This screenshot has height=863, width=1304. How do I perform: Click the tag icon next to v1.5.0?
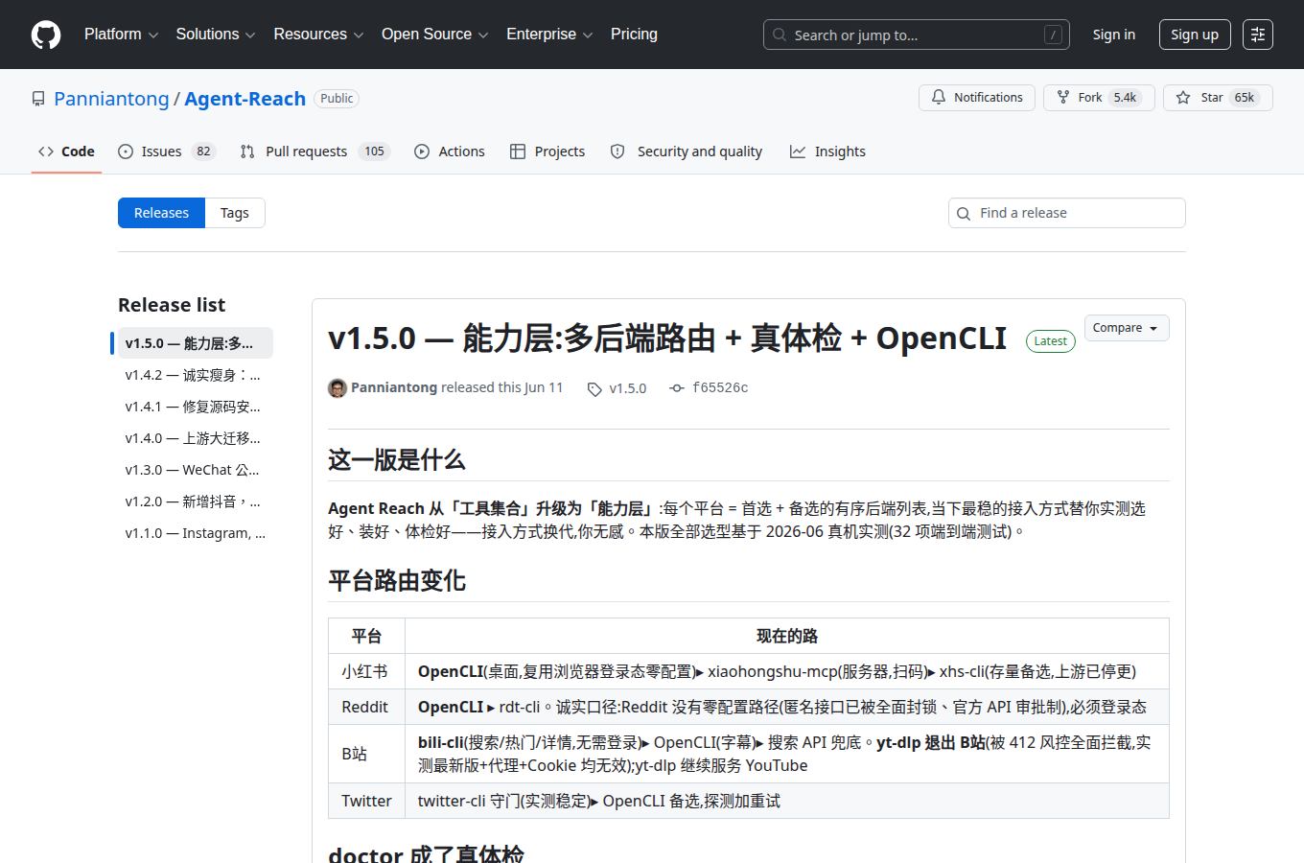(594, 388)
